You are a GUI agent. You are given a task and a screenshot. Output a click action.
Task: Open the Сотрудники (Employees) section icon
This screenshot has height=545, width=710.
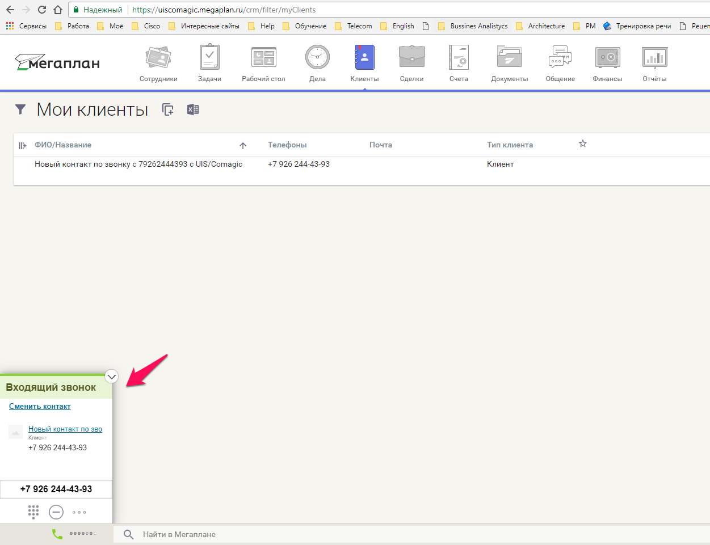[x=158, y=58]
